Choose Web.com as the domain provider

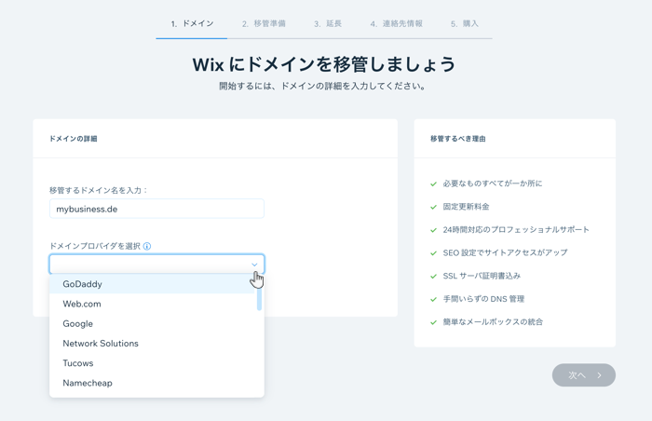[152, 304]
